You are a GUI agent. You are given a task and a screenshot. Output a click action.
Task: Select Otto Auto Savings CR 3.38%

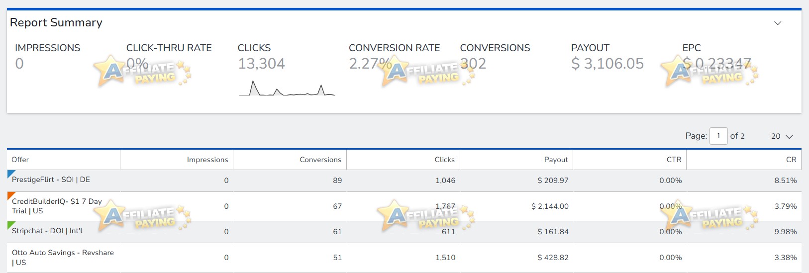point(786,258)
